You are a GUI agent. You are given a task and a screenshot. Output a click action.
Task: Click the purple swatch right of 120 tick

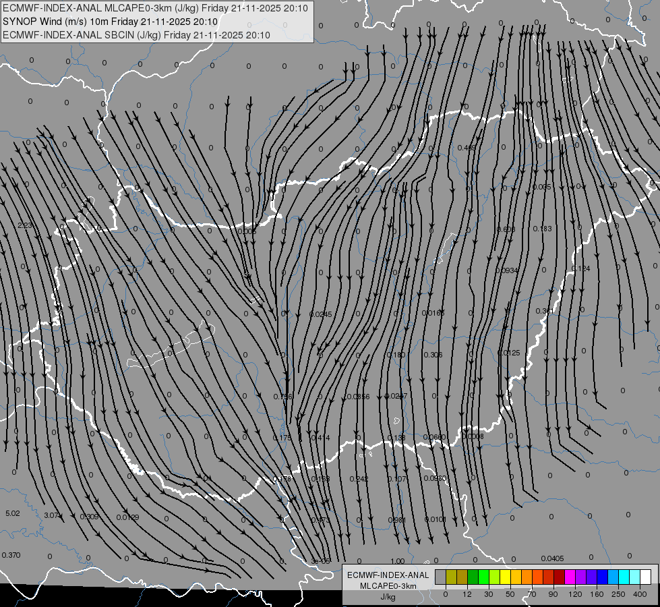point(581,577)
